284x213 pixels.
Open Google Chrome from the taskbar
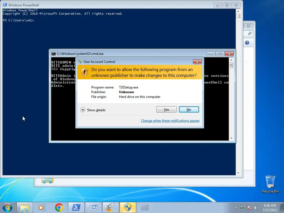(x=59, y=207)
